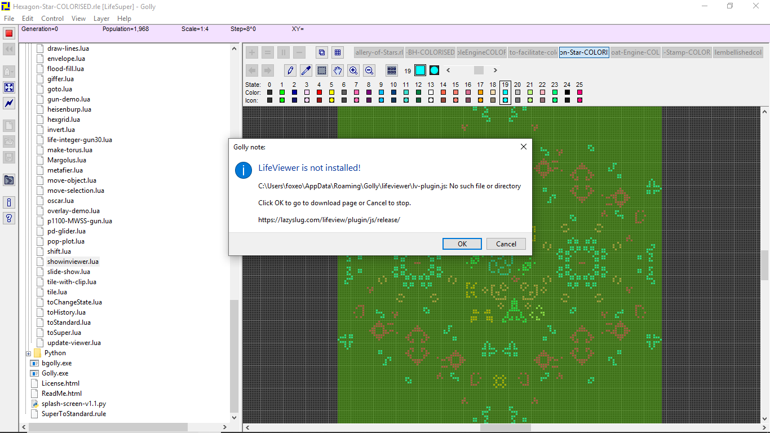Click the file panel scroll-down arrow

click(x=234, y=418)
